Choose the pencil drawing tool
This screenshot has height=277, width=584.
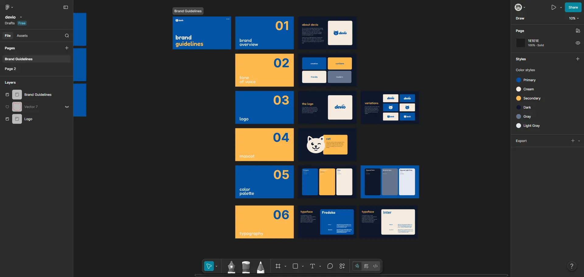click(x=261, y=267)
